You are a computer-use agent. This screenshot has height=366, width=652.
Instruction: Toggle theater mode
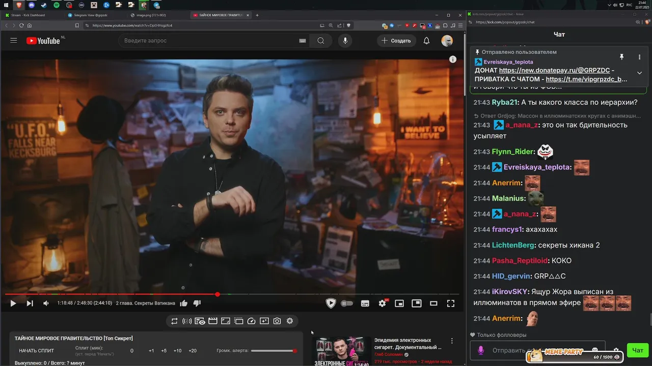pos(433,303)
